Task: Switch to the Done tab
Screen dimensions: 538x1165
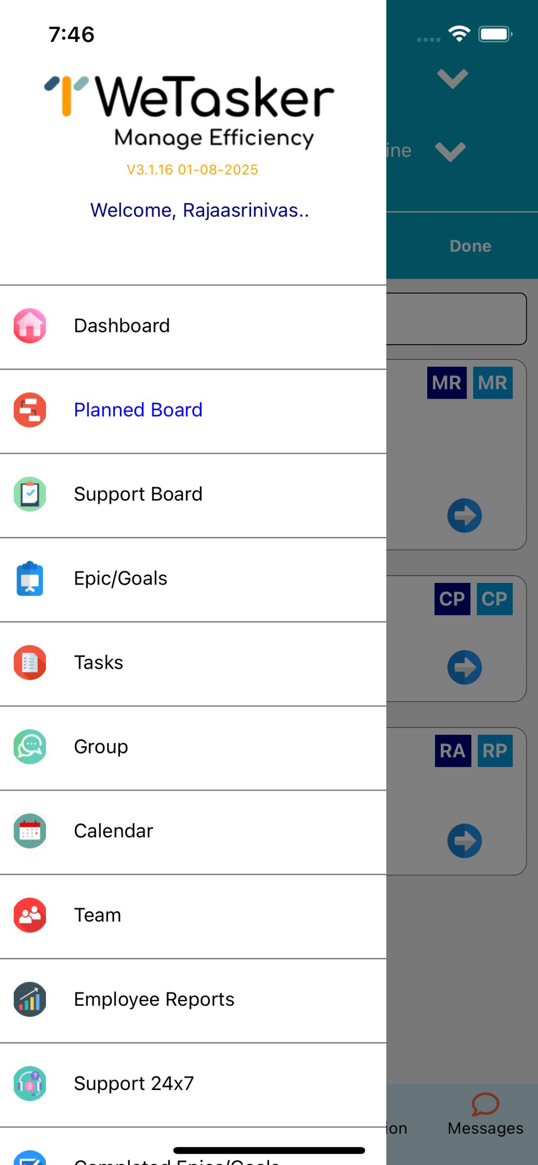Action: click(x=470, y=246)
